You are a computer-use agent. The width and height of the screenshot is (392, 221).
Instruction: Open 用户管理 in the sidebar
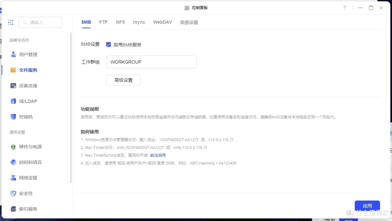pyautogui.click(x=28, y=55)
